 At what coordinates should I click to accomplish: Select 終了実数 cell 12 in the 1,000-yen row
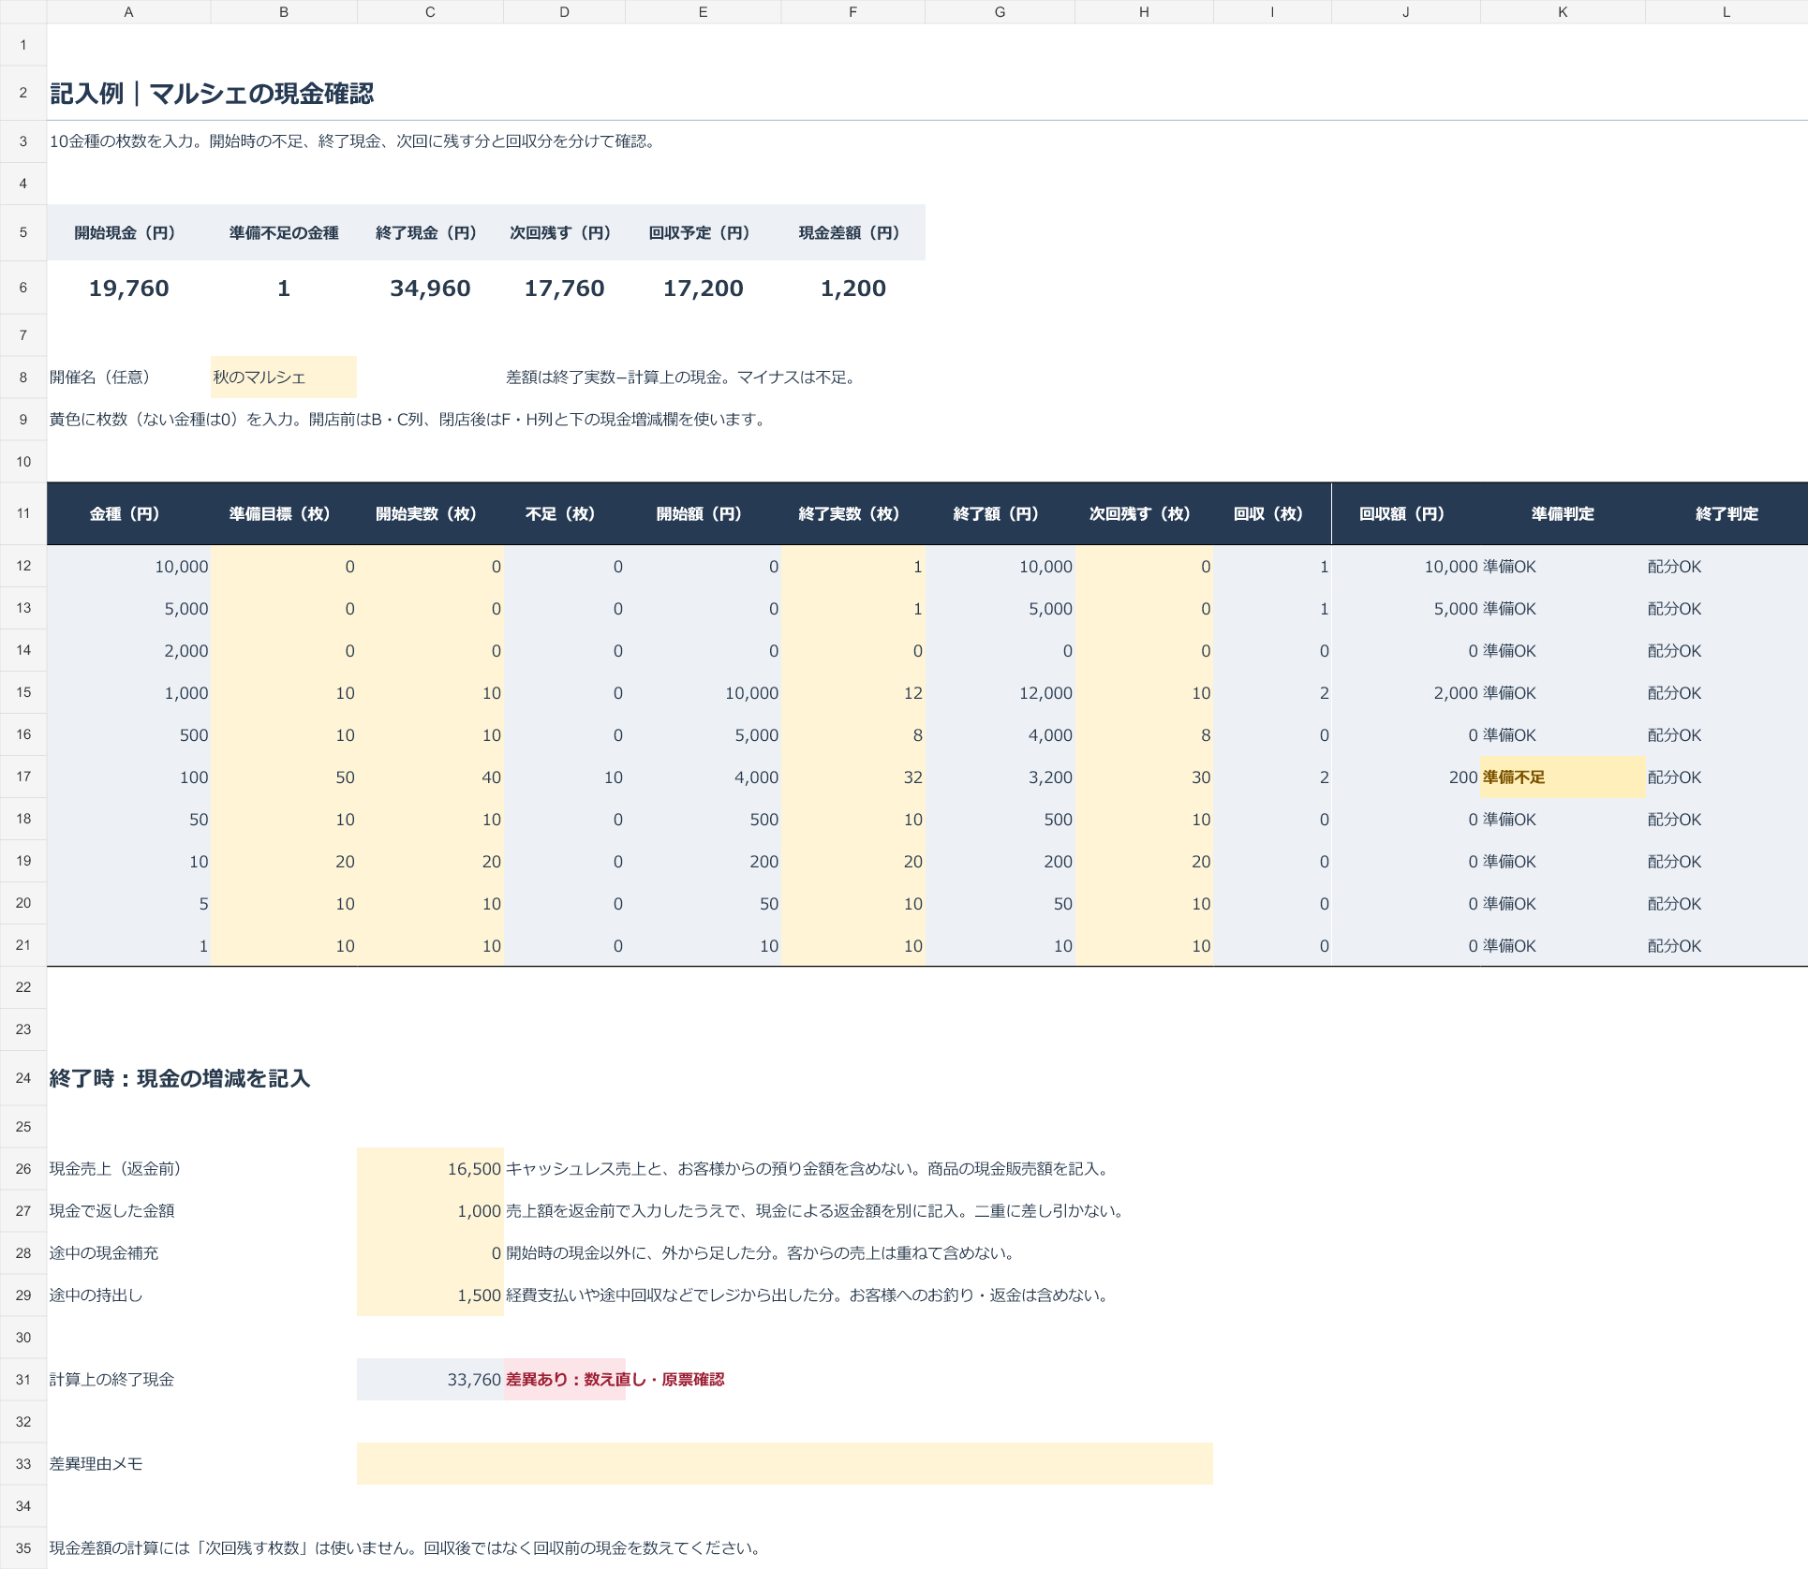852,693
